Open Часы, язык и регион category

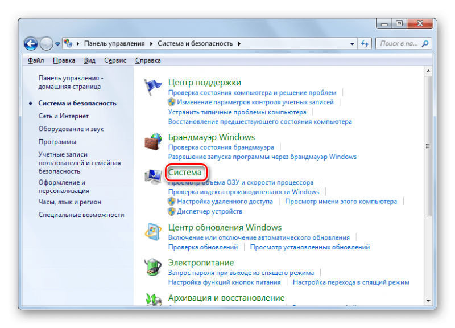[x=69, y=202]
